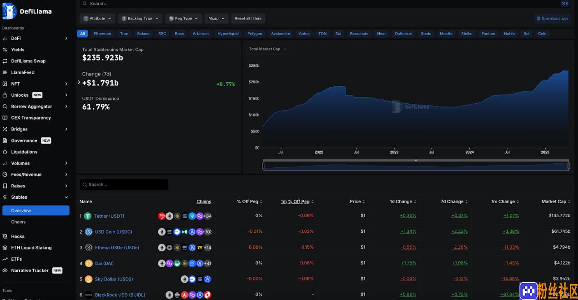Click the NFT image icon
The width and height of the screenshot is (578, 300).
5,84
